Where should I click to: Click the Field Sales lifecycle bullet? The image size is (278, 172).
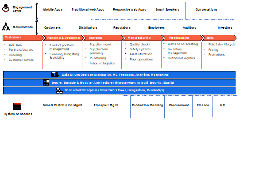(x=222, y=45)
